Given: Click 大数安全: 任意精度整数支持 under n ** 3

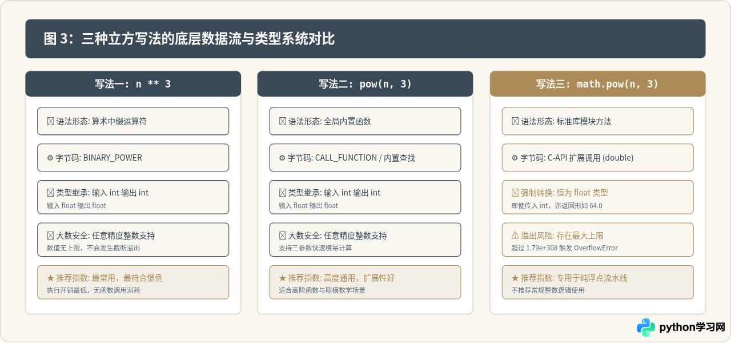Looking at the screenshot, I should (106, 236).
